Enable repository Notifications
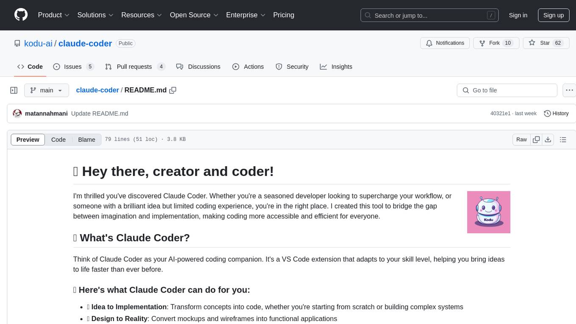The width and height of the screenshot is (576, 324). pyautogui.click(x=445, y=43)
